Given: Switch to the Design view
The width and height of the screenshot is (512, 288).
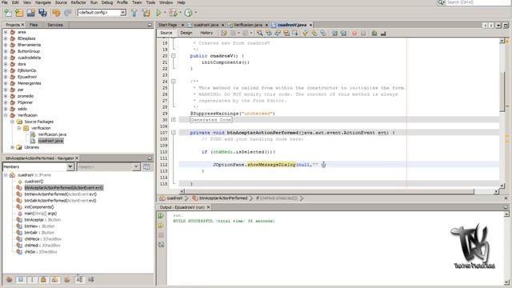Looking at the screenshot, I should coord(186,33).
